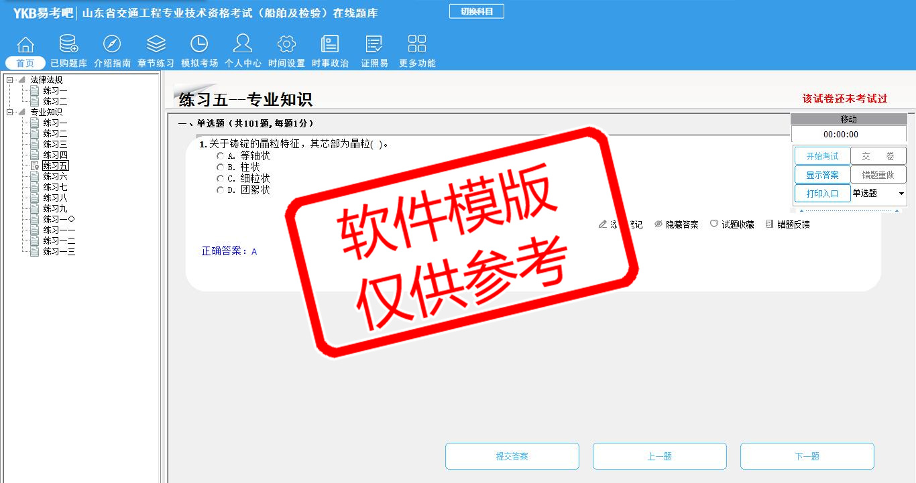This screenshot has height=483, width=916.
Task: Click document icon of 专业知识 练习三
Action: 34,144
